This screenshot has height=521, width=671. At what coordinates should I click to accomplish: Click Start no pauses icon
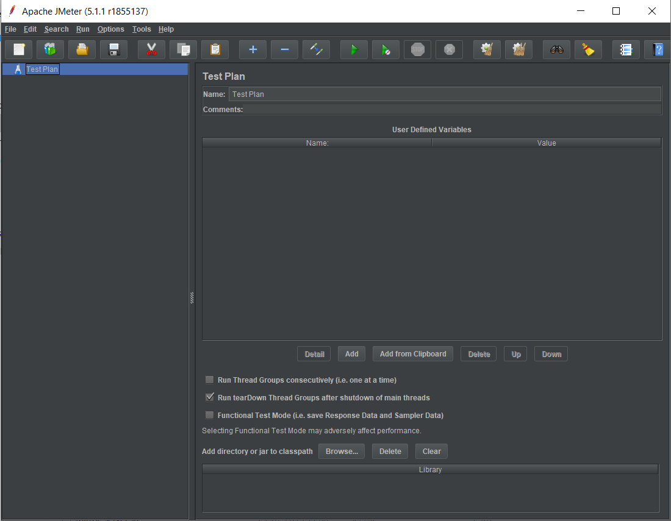[x=386, y=49]
